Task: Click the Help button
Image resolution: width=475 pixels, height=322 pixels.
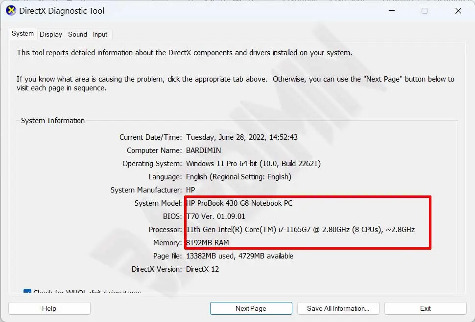Action: point(49,308)
